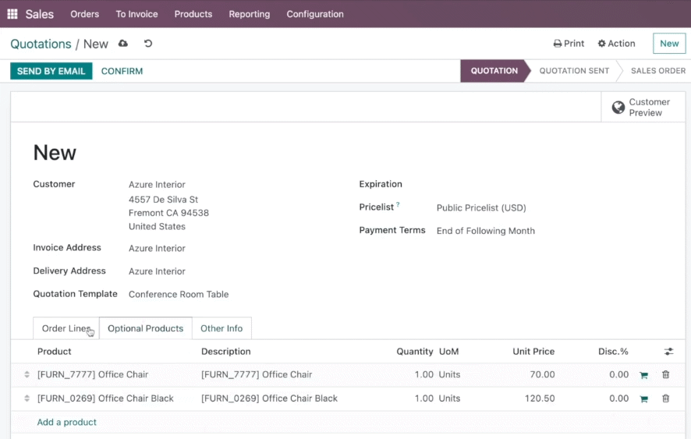Open the To Invoice menu
The image size is (691, 439).
136,14
